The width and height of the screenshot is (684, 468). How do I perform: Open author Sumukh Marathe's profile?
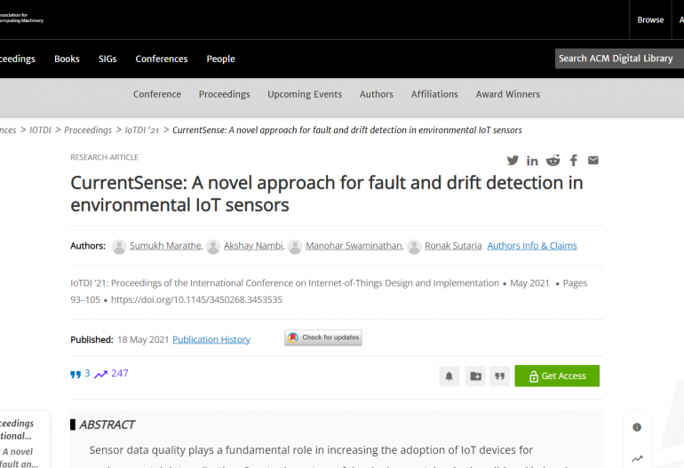pos(167,246)
